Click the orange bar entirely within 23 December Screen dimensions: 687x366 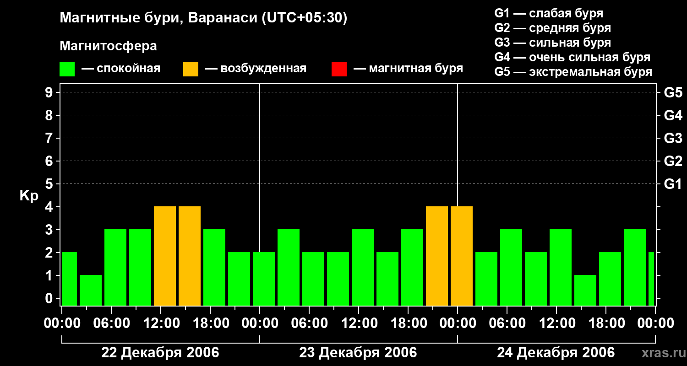click(437, 256)
